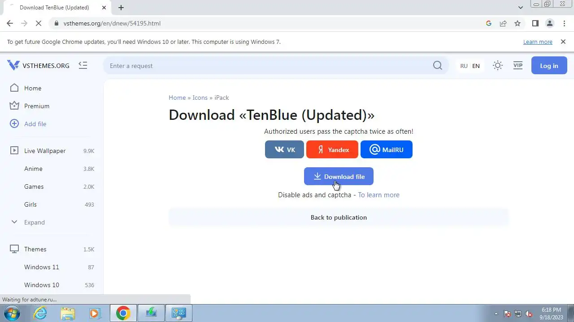Expand the Live Wallpaper list
Image resolution: width=574 pixels, height=322 pixels.
34,222
